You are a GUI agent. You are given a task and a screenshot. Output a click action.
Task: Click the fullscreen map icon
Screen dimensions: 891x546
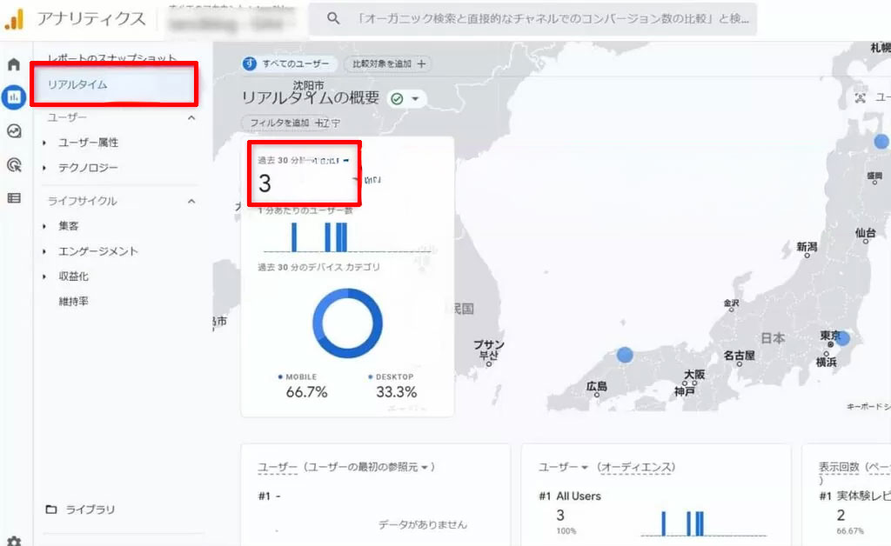[861, 98]
